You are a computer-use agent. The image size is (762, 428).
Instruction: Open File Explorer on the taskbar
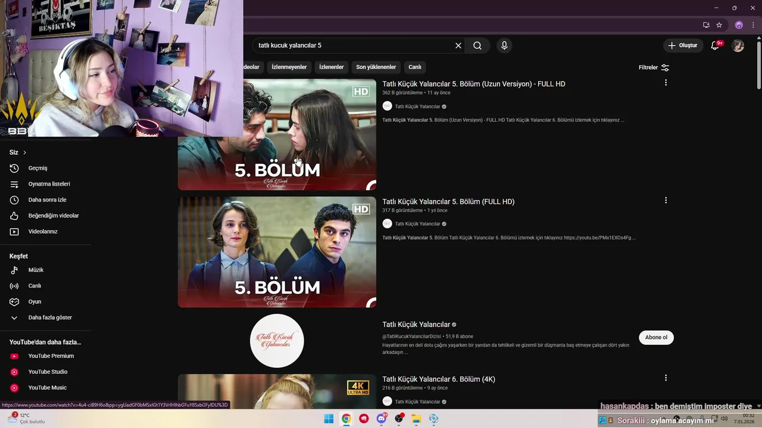click(416, 418)
